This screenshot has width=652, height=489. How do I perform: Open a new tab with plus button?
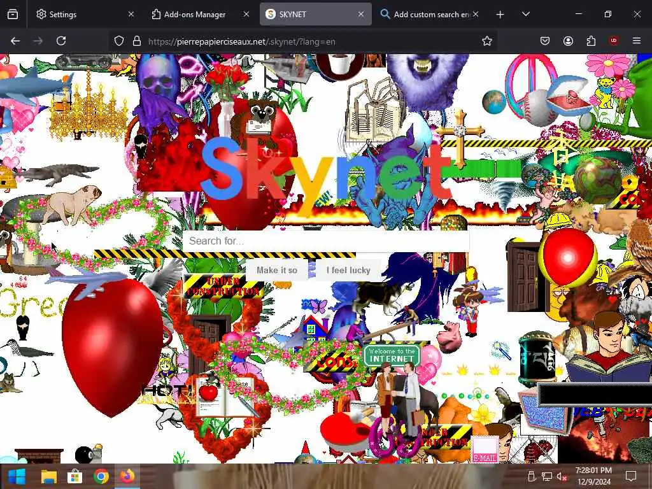(500, 15)
